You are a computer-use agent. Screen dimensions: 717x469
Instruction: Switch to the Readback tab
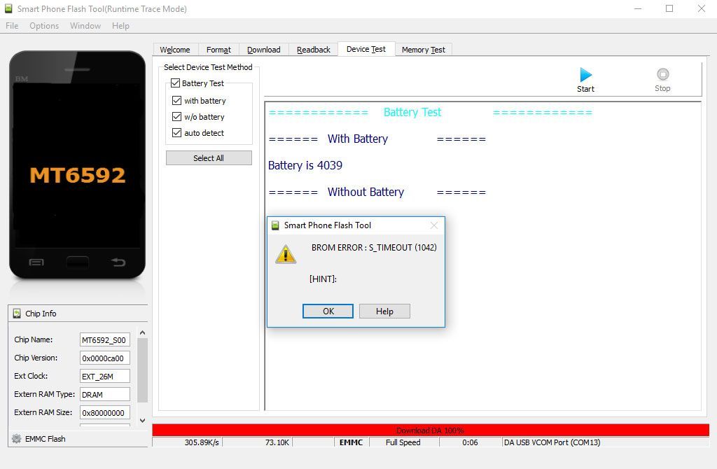click(313, 50)
